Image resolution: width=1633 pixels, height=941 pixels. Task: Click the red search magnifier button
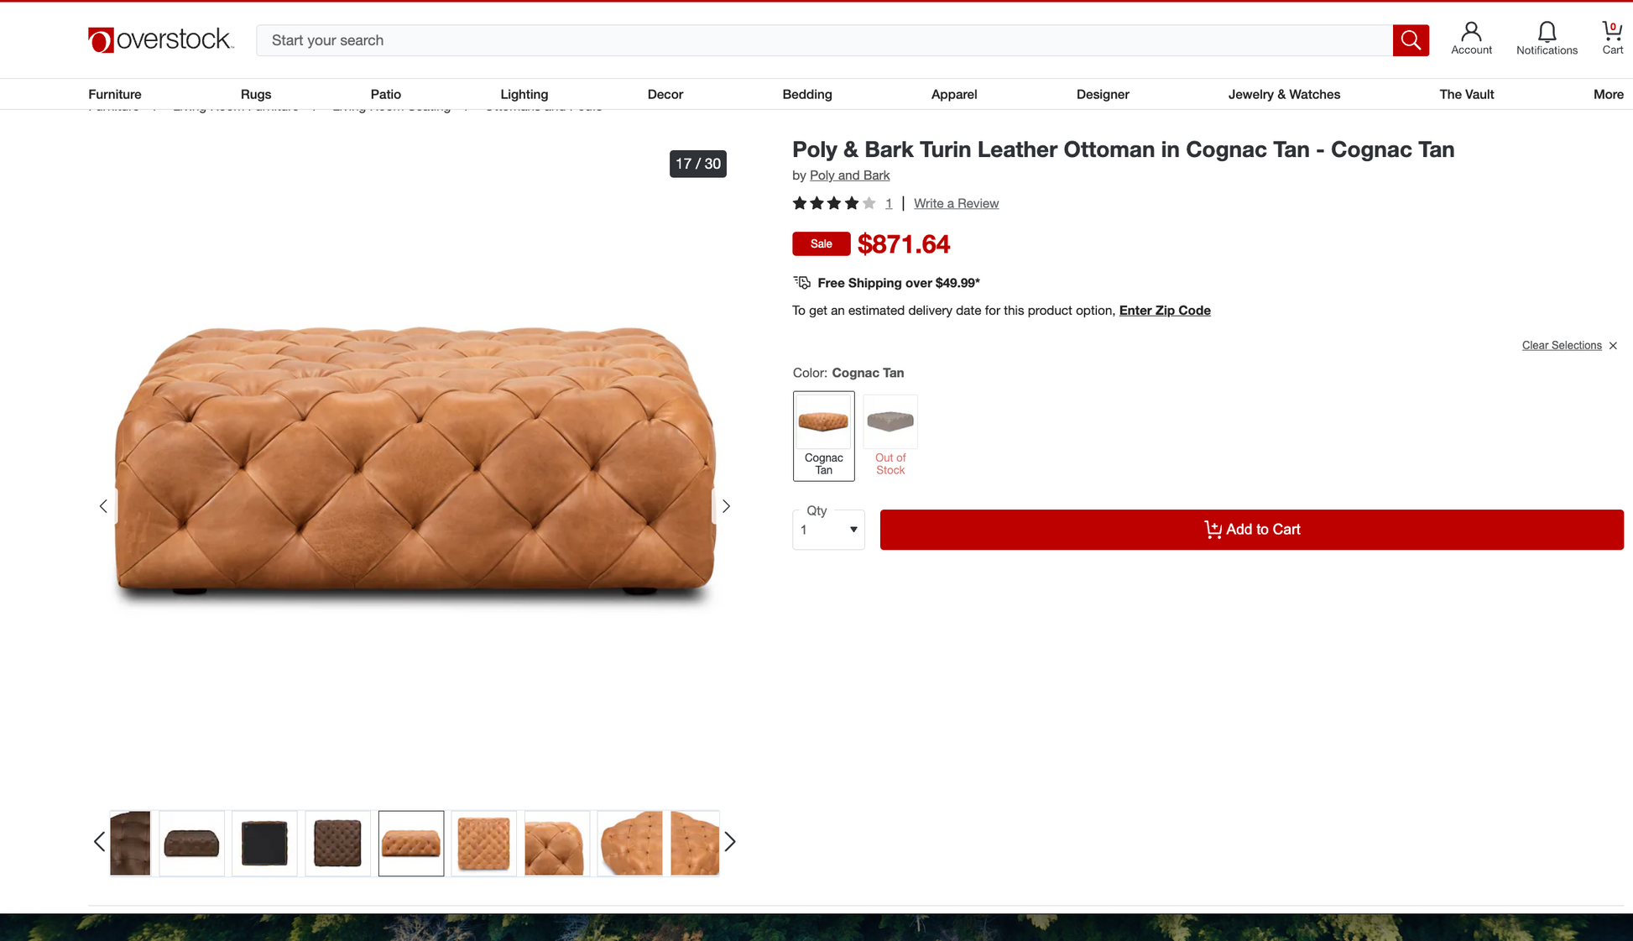tap(1410, 40)
